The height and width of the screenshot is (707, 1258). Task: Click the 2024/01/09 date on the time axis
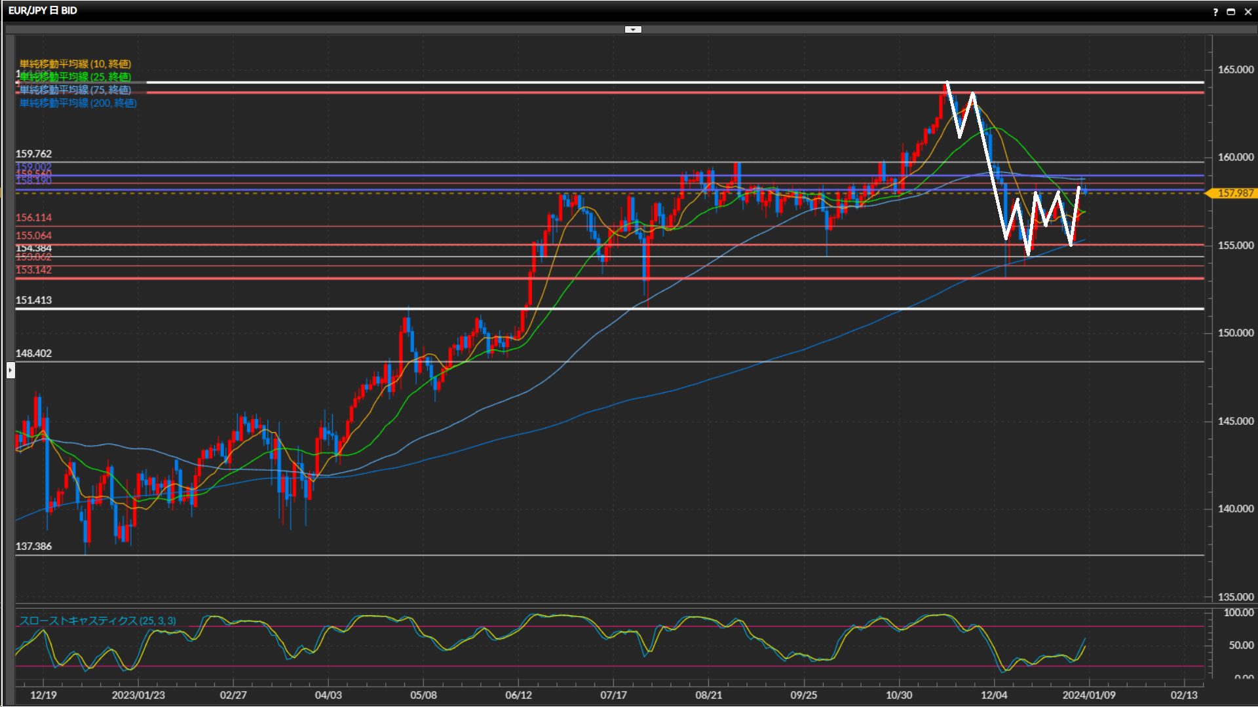click(1088, 695)
